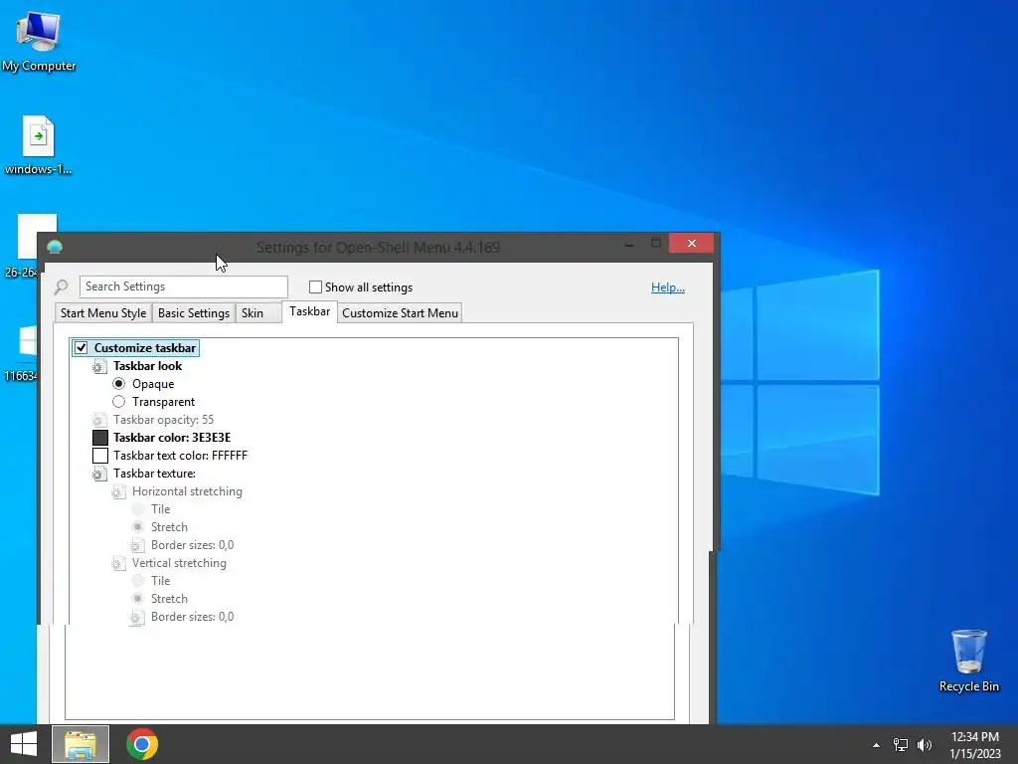Open network status tray icon
Viewport: 1018px width, 764px height.
coord(901,745)
